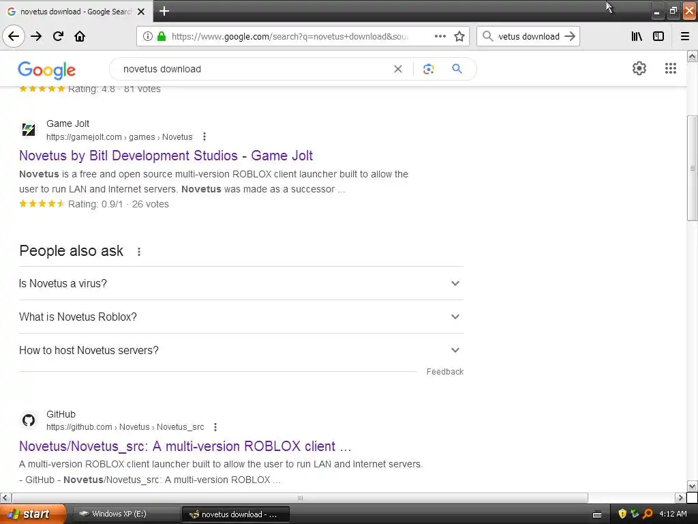
Task: Open the Windows XP Start menu
Action: coord(33,514)
